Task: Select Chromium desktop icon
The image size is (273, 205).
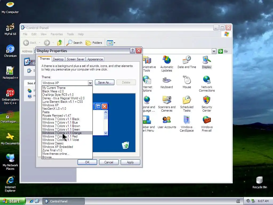Action: point(10,51)
